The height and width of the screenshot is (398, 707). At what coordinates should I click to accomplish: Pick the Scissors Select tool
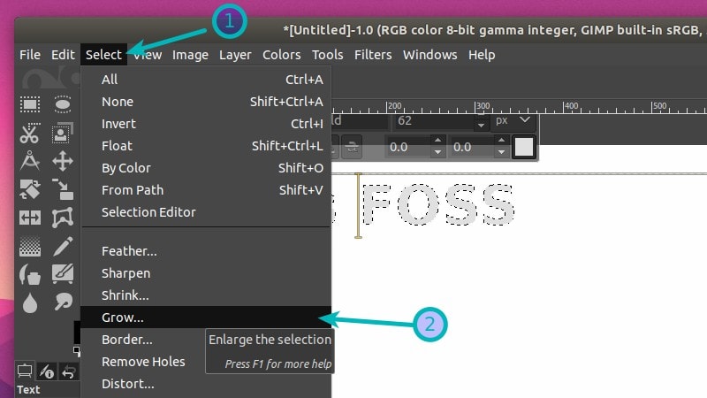point(30,134)
